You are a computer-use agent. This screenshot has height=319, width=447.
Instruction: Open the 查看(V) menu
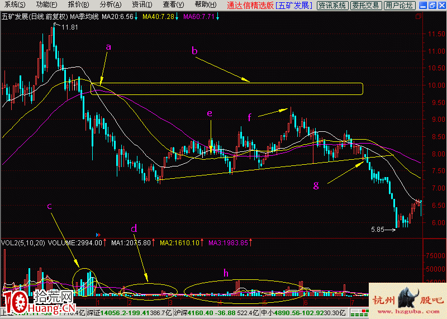[174, 5]
